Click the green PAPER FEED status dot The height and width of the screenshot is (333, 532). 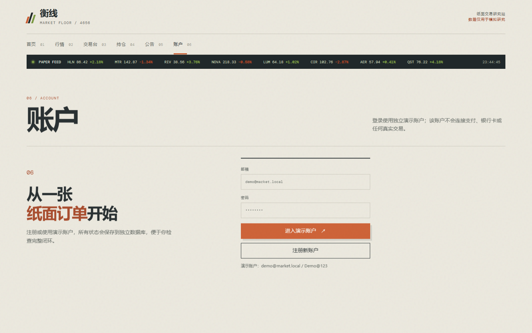(33, 62)
